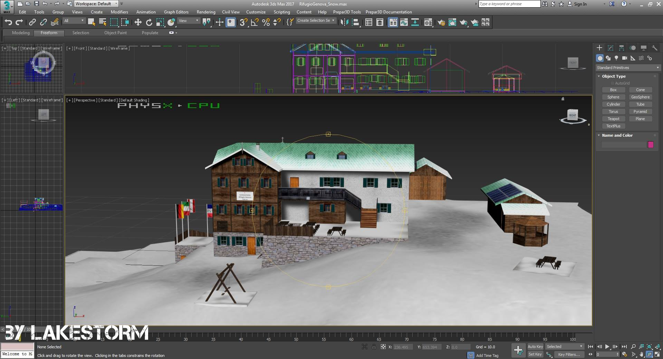Open the Rendered Frame Window icon
This screenshot has width=663, height=359.
[x=452, y=22]
